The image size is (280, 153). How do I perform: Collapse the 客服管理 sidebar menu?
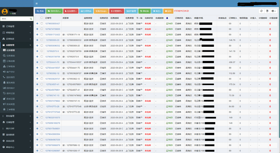[17, 45]
